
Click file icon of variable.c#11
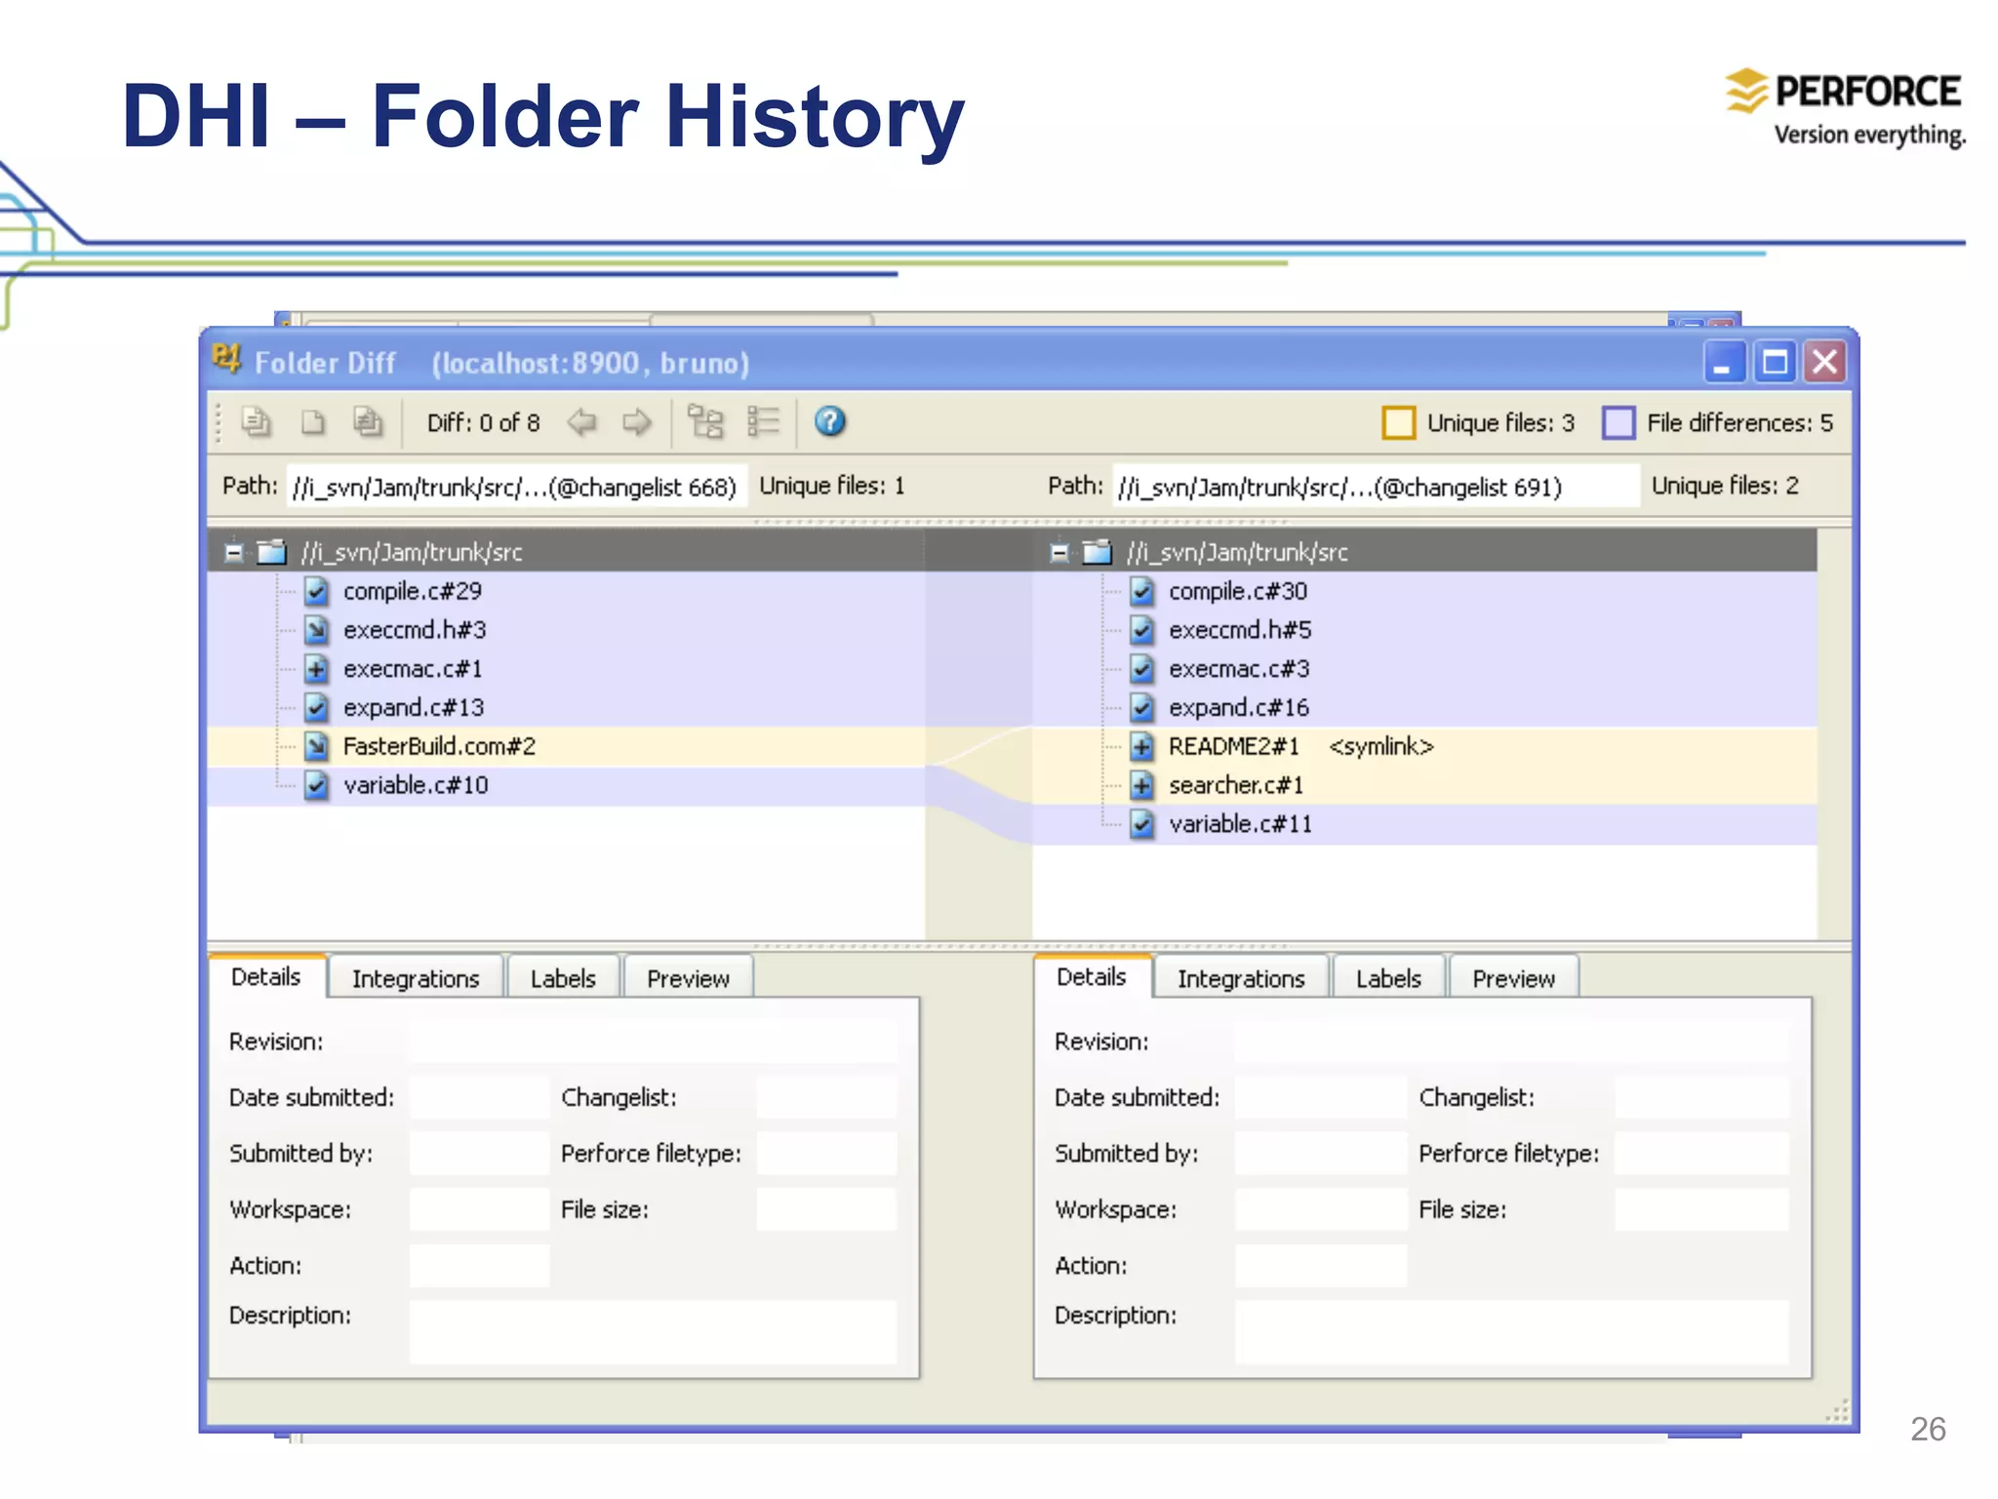(x=1141, y=824)
